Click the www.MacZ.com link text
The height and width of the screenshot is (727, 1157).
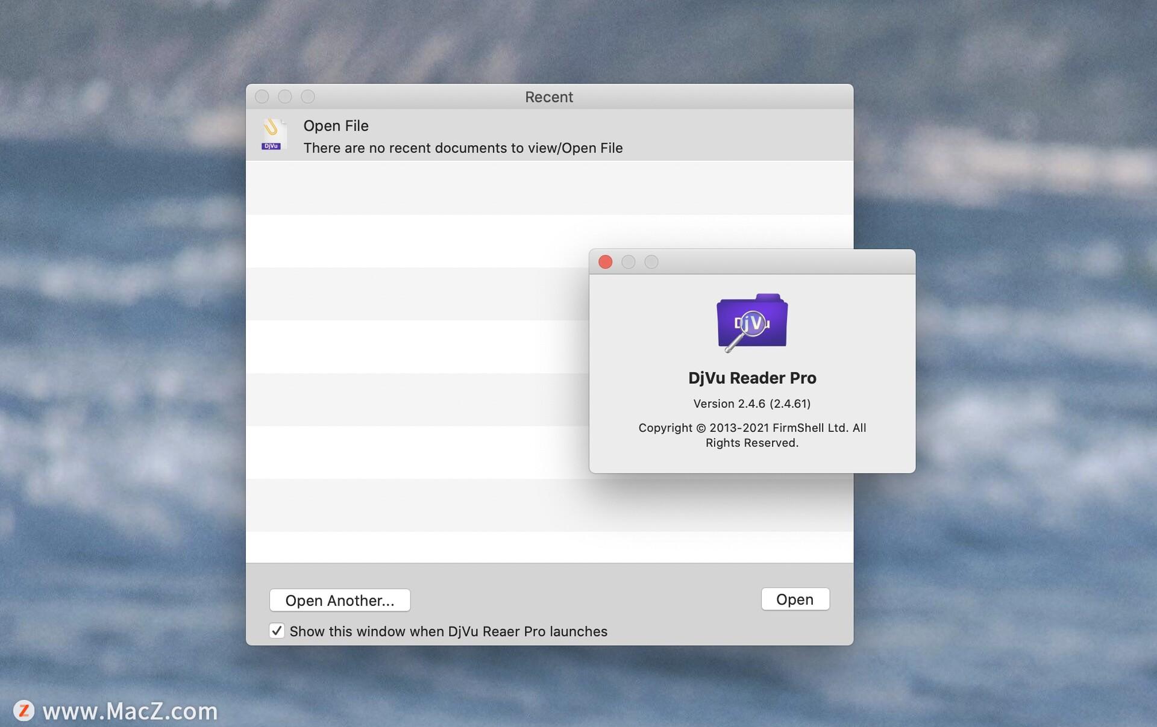130,711
